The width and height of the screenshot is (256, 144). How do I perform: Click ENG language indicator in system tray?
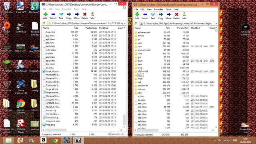click(235, 140)
